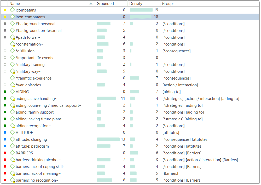Click the green status dot beside aiding: family support
This screenshot has height=185, width=261.
tap(4, 112)
